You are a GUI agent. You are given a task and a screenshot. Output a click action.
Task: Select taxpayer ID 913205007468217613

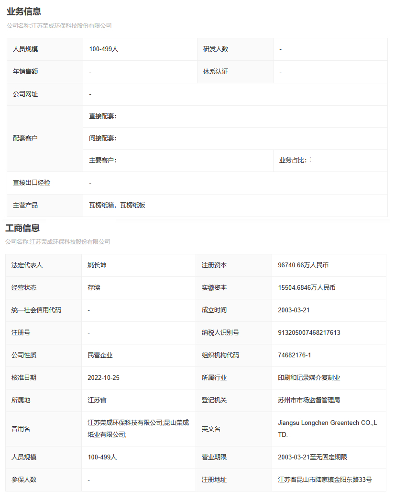click(309, 332)
